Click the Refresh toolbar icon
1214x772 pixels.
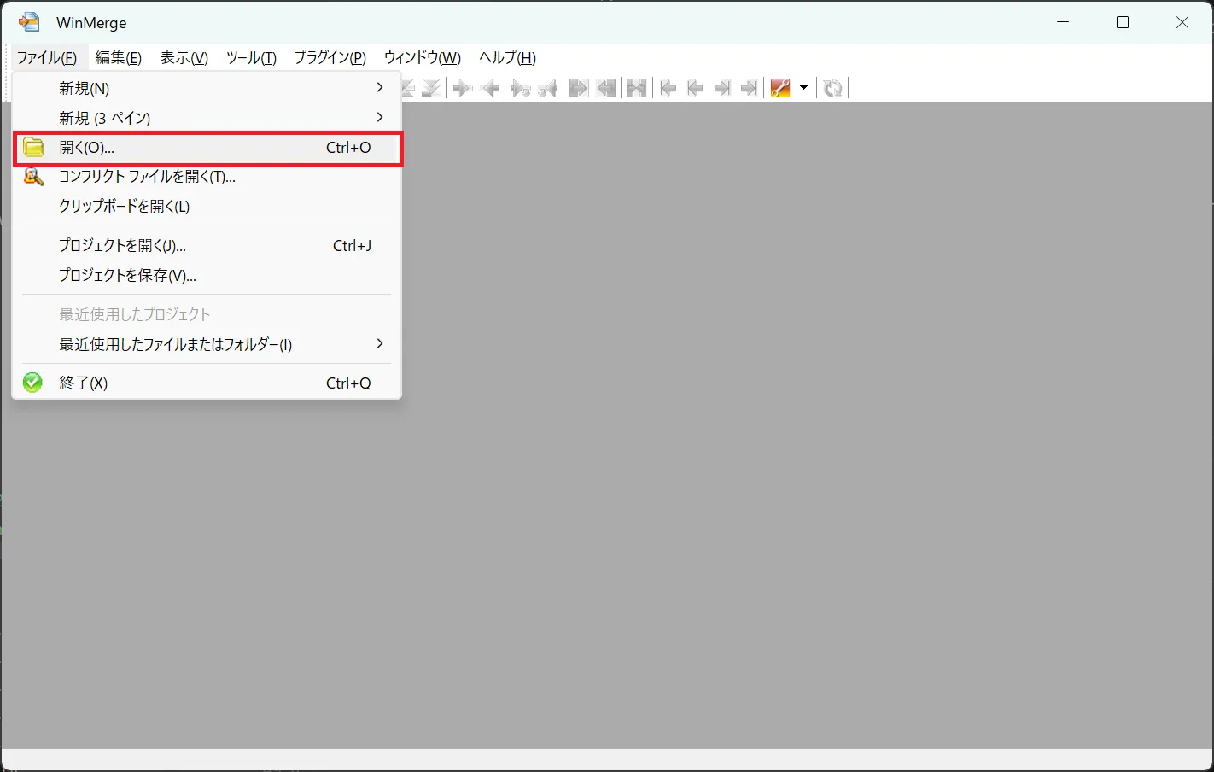833,88
